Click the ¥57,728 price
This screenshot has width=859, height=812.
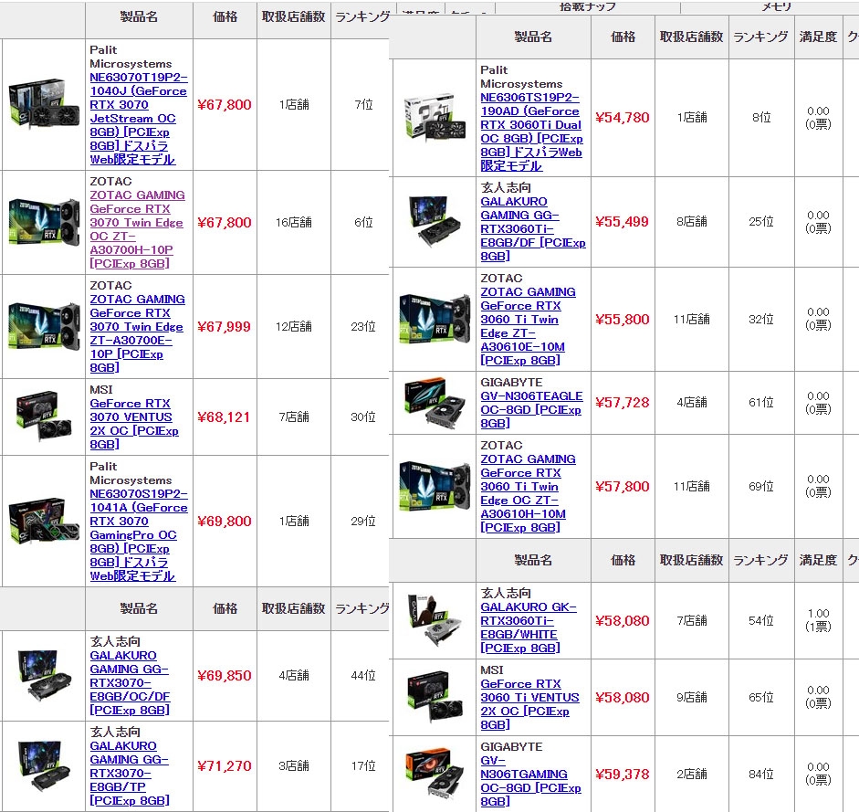623,403
